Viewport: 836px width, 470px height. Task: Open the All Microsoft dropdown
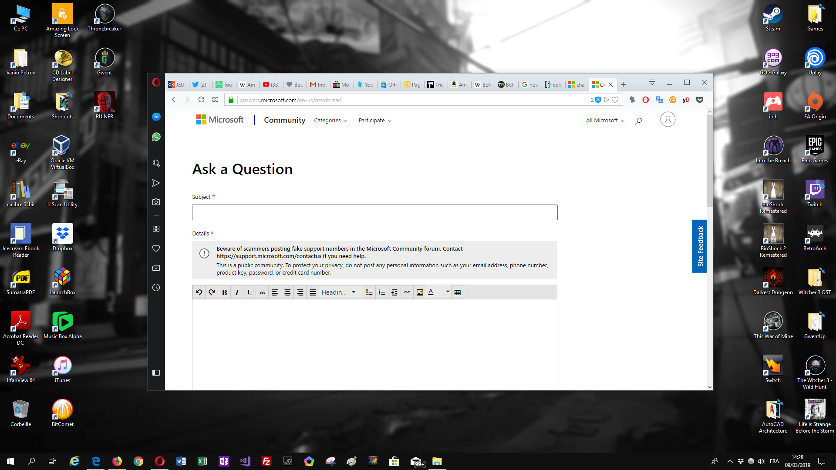click(x=604, y=120)
